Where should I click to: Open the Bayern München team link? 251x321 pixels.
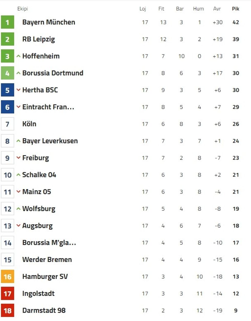point(49,22)
